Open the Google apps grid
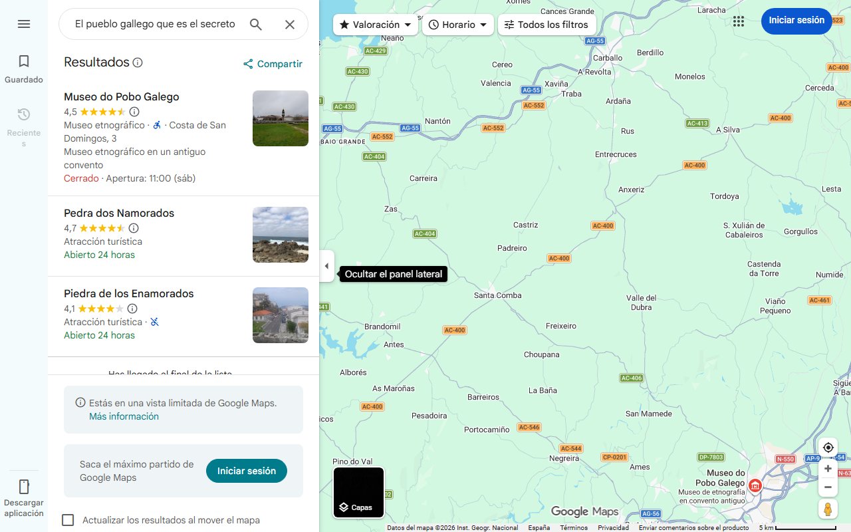This screenshot has height=532, width=851. coord(739,21)
